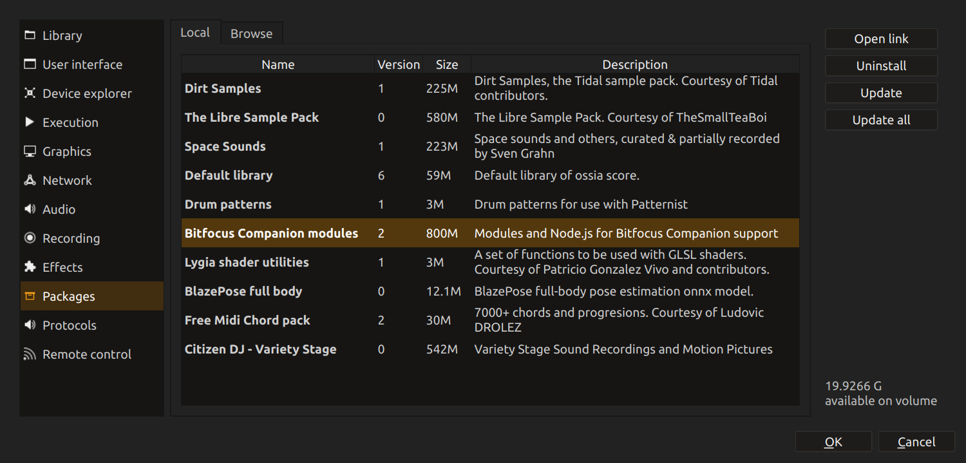Select the Network settings icon
966x463 pixels.
pos(30,180)
